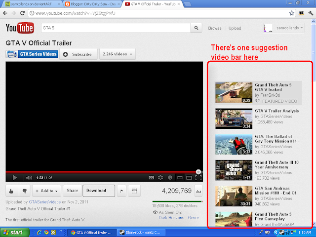This screenshot has width=316, height=237.
Task: Click the like/dislike ratio bar
Action: (x=178, y=201)
